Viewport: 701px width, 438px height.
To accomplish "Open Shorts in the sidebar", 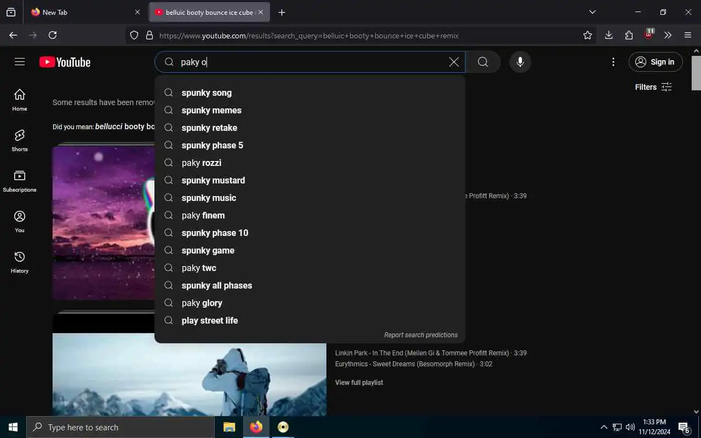I will (20, 140).
